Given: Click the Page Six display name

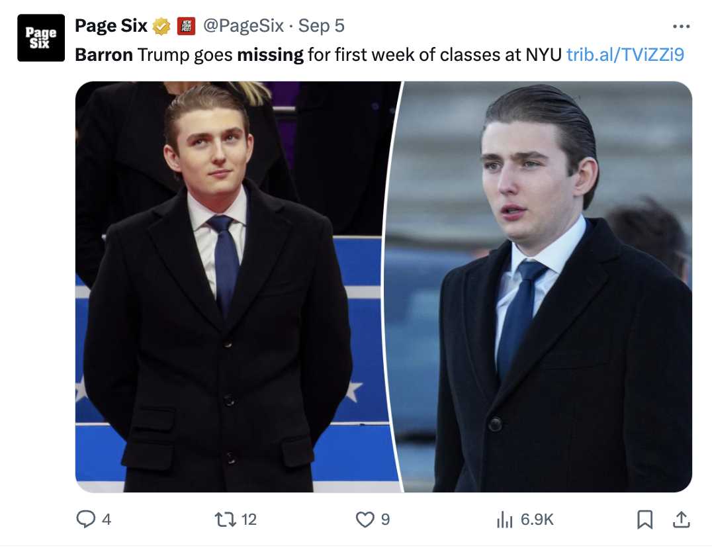Looking at the screenshot, I should click(111, 26).
